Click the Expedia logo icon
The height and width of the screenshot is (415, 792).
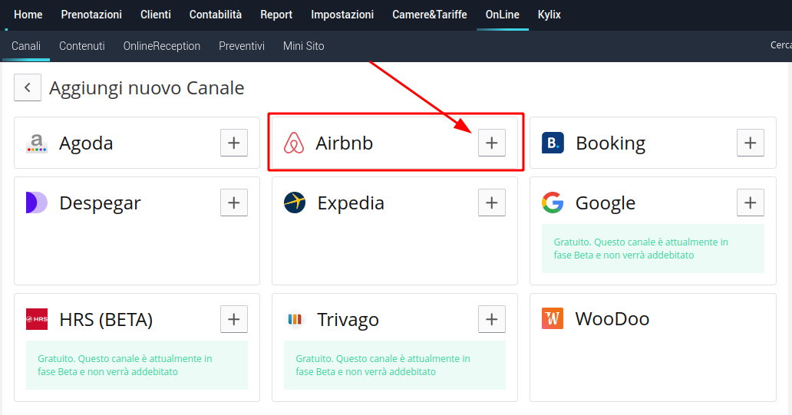click(x=295, y=203)
